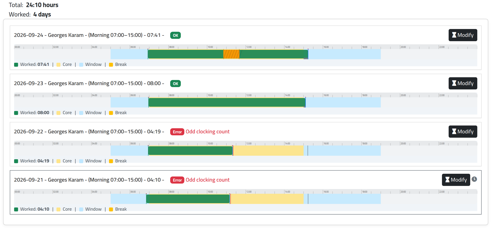Click the first green worked segment on 2026-09-24 timeline
The image size is (491, 228).
[185, 54]
